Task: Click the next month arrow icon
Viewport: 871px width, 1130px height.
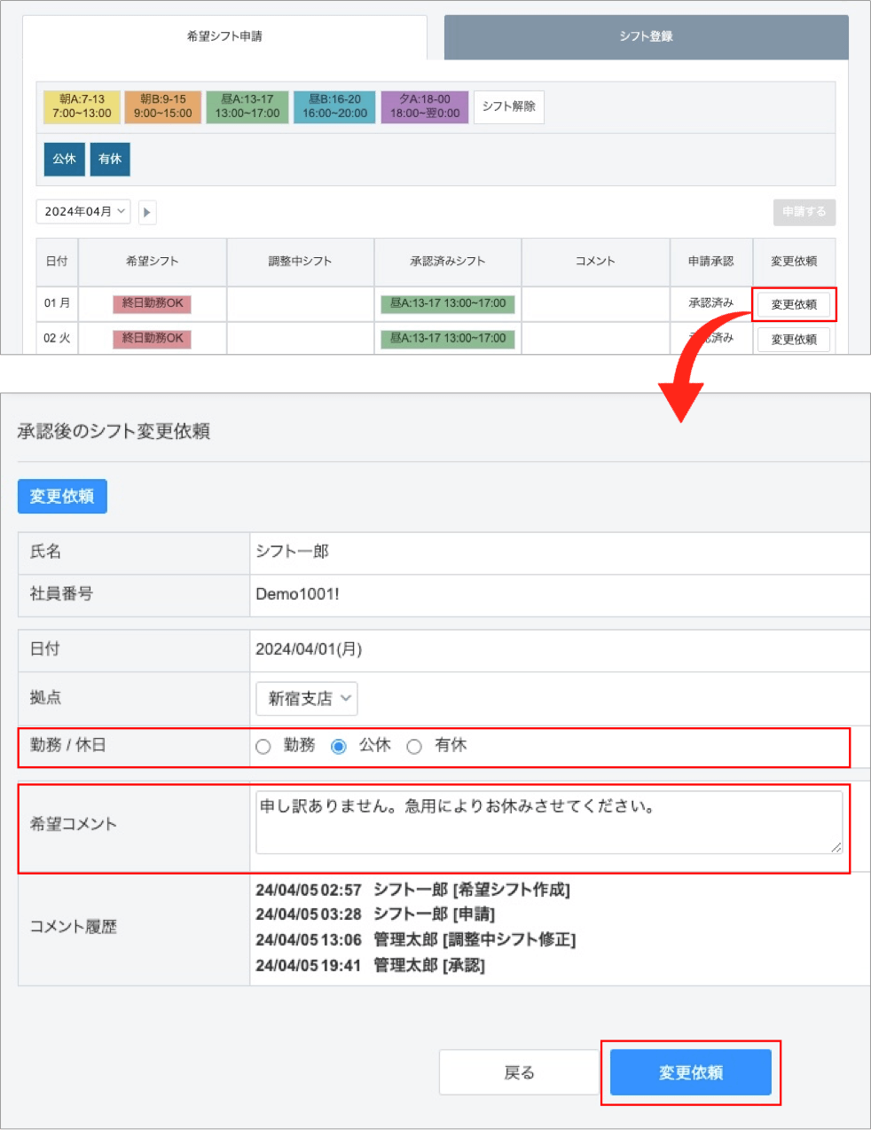Action: 147,212
